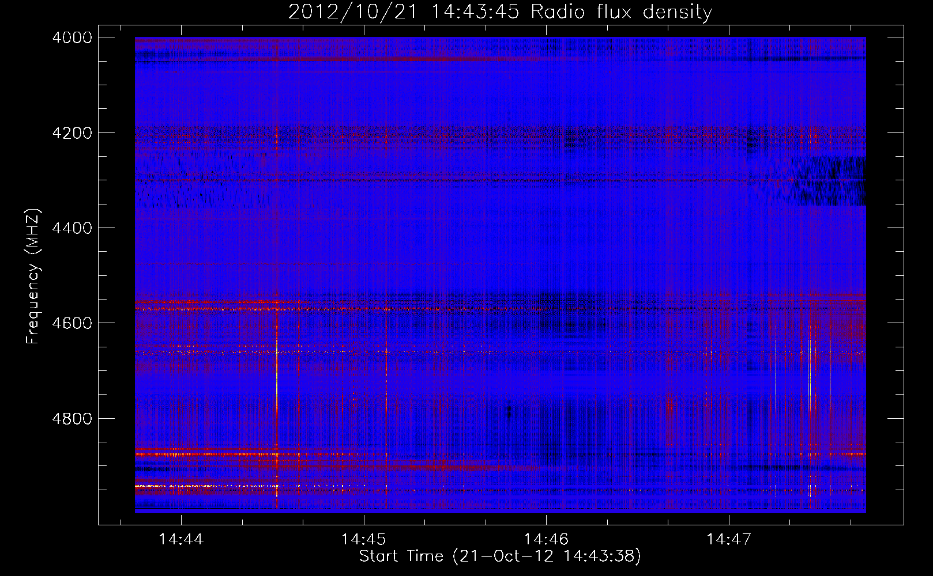
Task: Click the 4600 frequency tick label
Action: pos(72,323)
